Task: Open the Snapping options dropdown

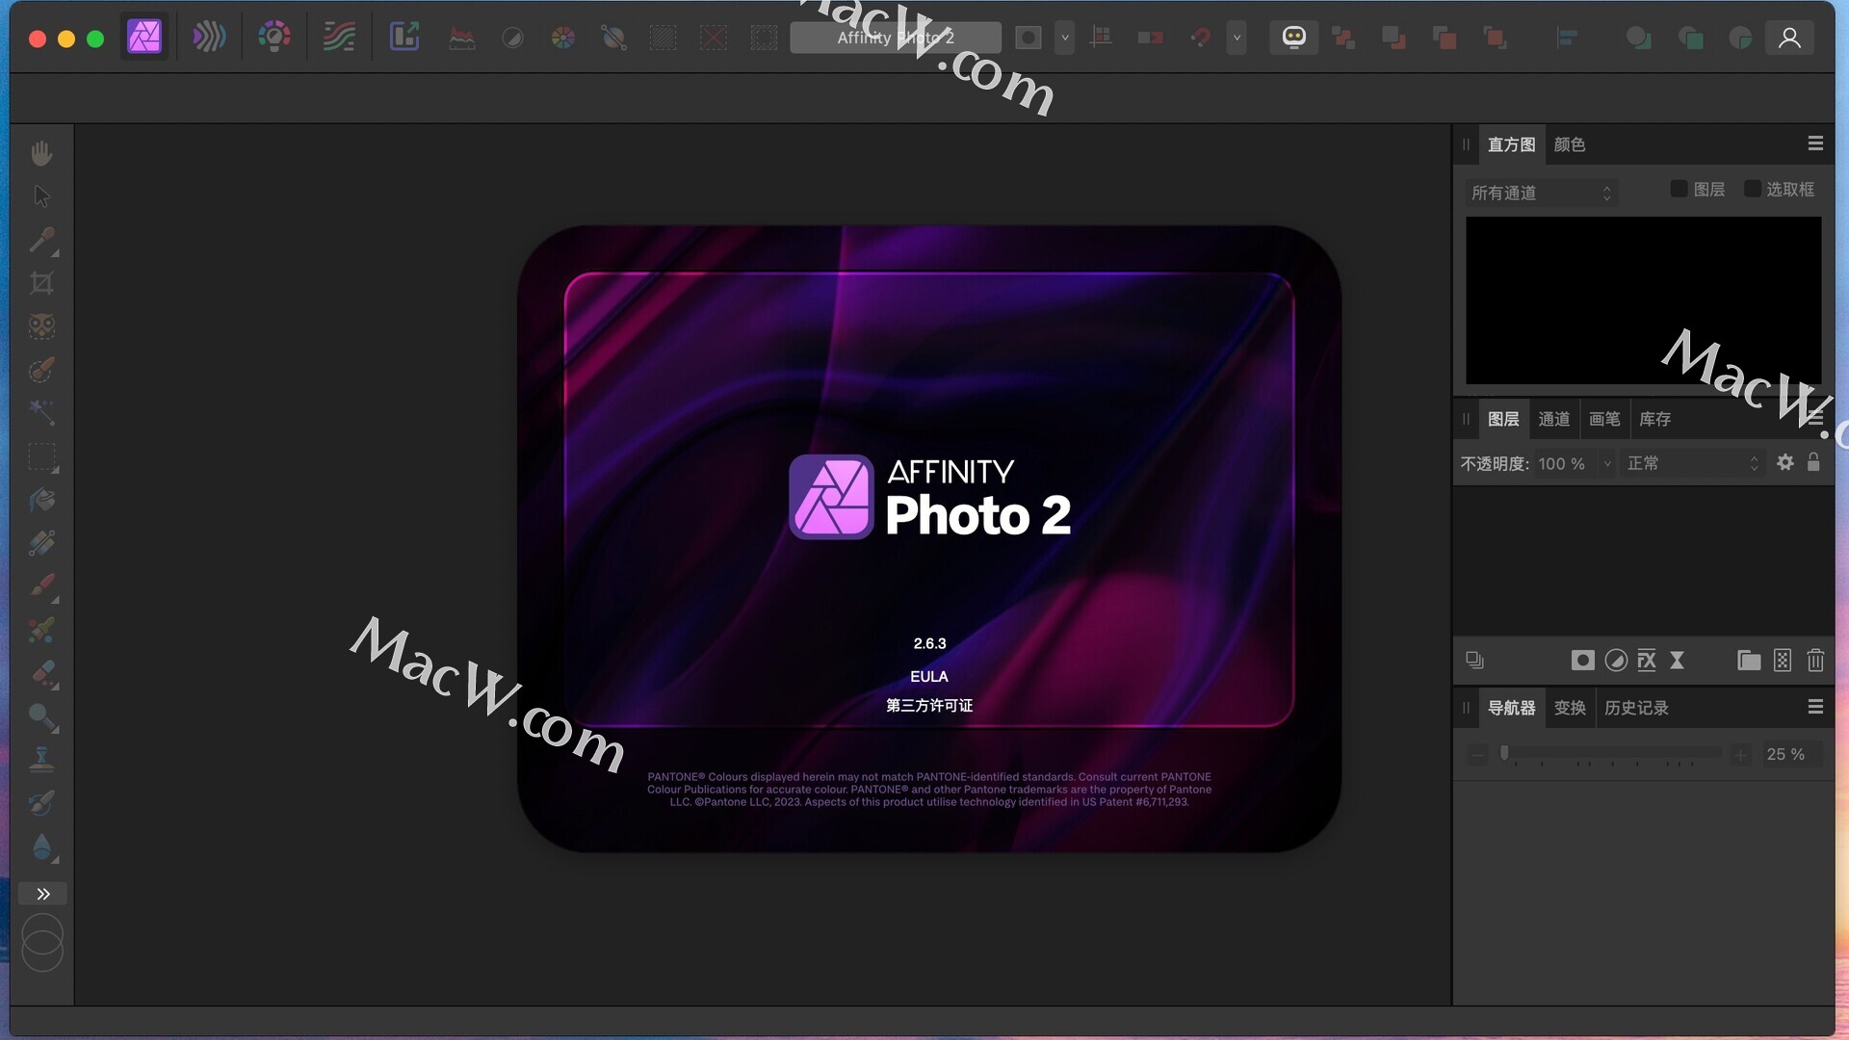Action: [1237, 39]
